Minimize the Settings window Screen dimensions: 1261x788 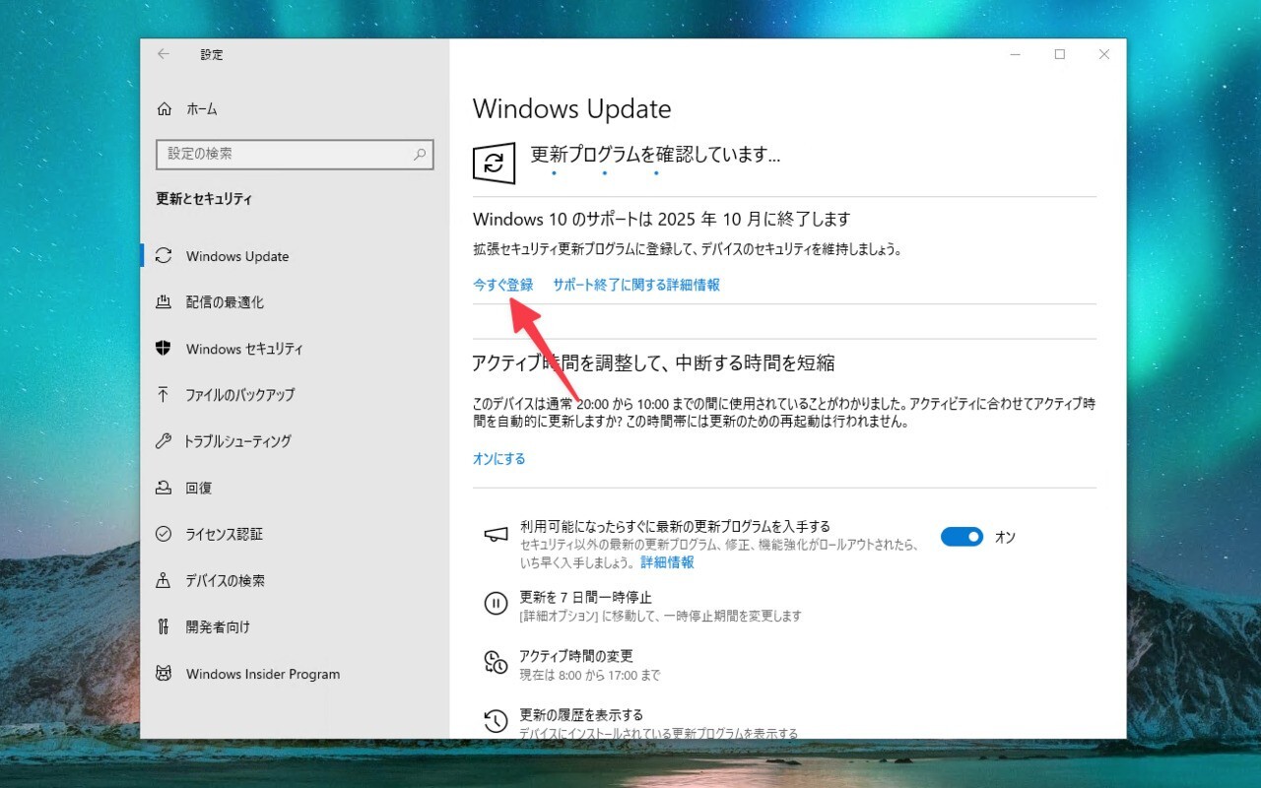(1015, 54)
